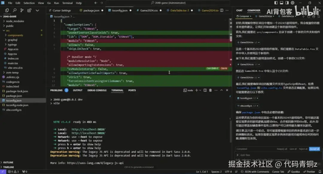This screenshot has height=174, width=323.
Task: Switch to package.json editor tab
Action: click(x=91, y=10)
